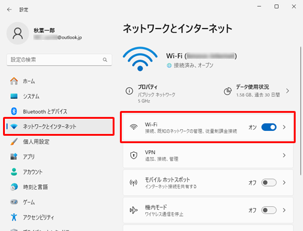Expand the モバイル ホットスポット chevron
This screenshot has height=231, width=303.
284,182
